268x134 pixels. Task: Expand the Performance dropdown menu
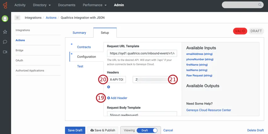coord(95,5)
